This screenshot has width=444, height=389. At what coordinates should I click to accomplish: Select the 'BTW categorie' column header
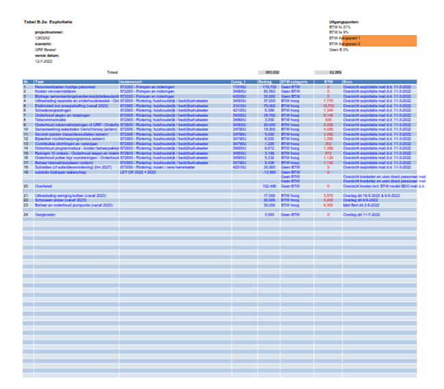pyautogui.click(x=295, y=81)
